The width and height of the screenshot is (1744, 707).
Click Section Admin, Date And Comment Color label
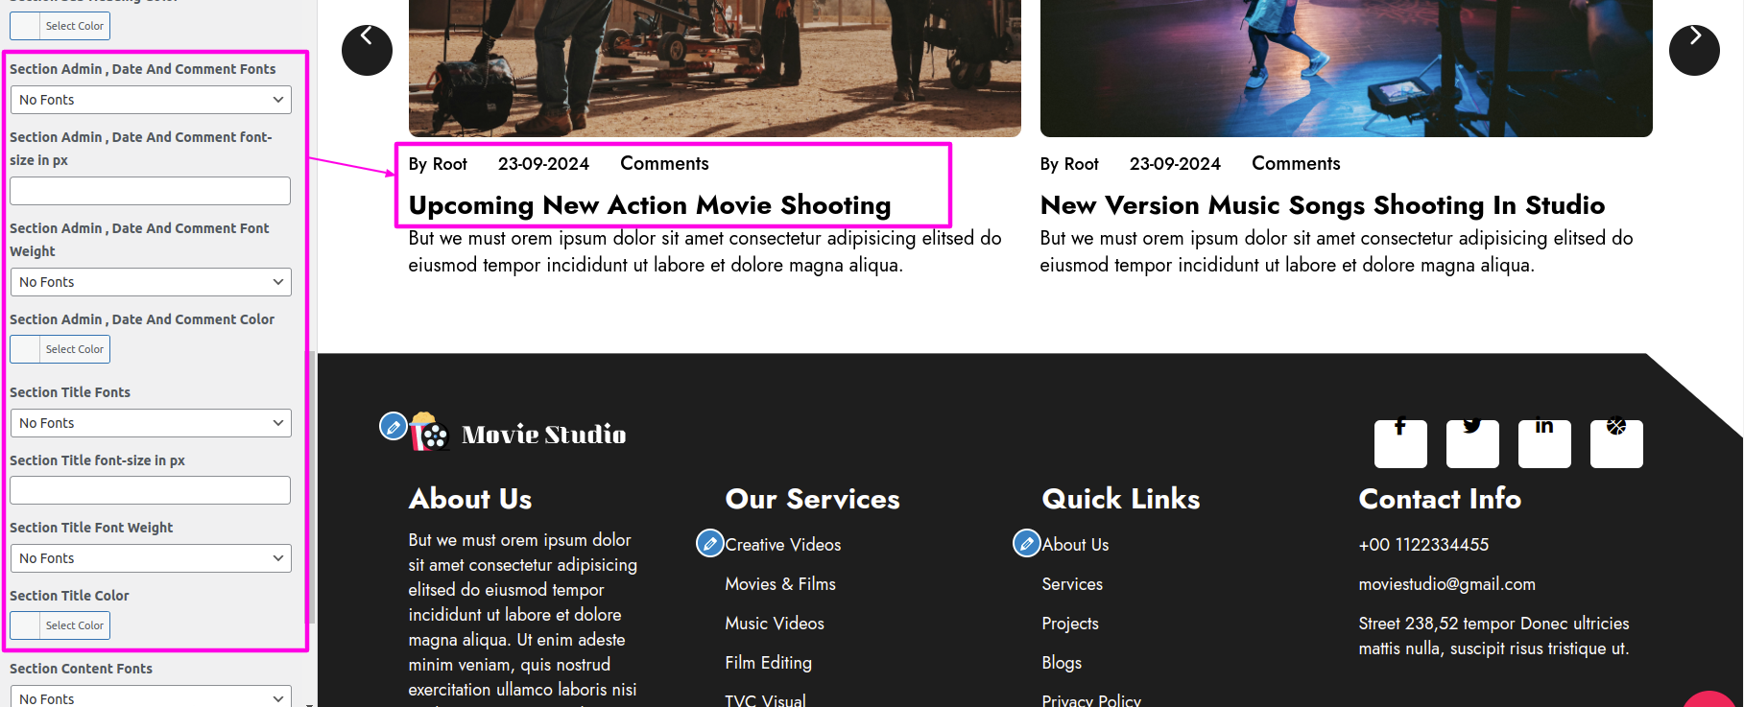coord(142,319)
